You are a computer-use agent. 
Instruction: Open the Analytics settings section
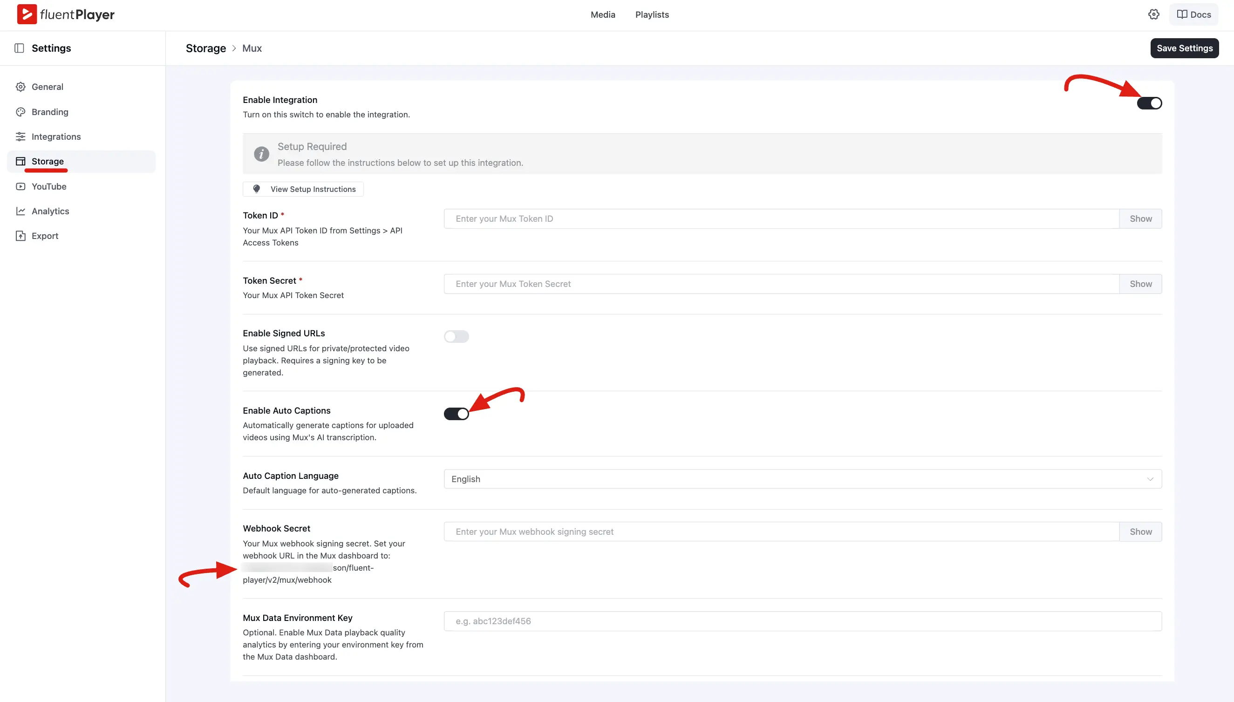81,211
